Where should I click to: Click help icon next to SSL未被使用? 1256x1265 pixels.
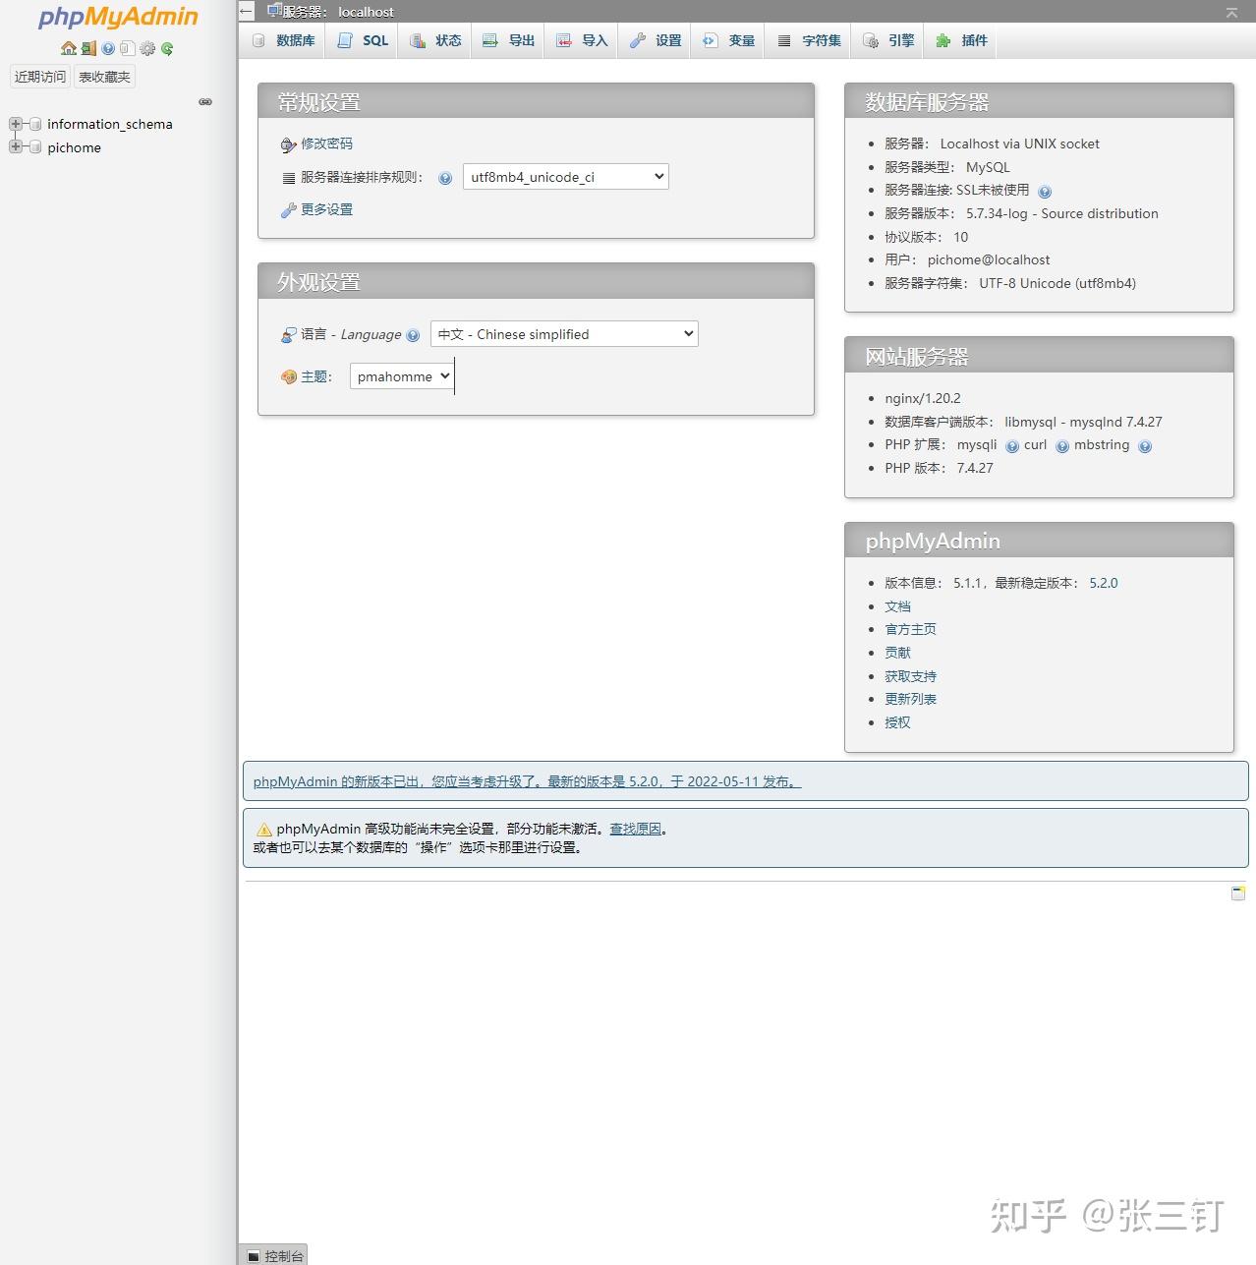point(1045,191)
